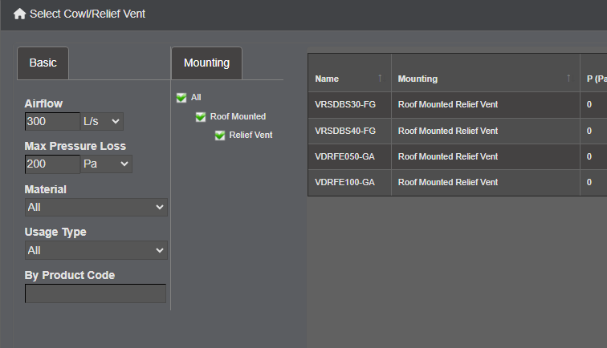The width and height of the screenshot is (607, 348).
Task: Select the Basic tab
Action: click(x=43, y=63)
